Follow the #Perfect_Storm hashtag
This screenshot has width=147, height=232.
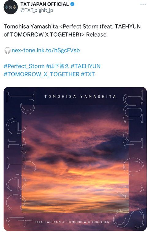click(x=24, y=66)
